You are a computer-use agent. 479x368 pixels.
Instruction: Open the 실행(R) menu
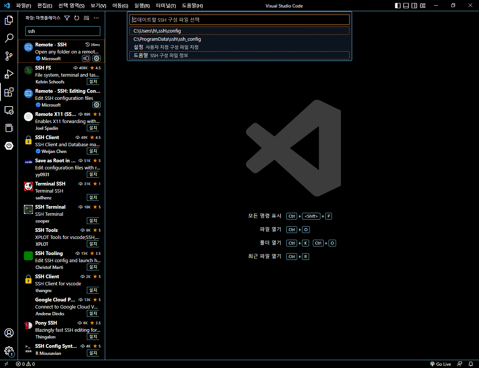tap(142, 6)
